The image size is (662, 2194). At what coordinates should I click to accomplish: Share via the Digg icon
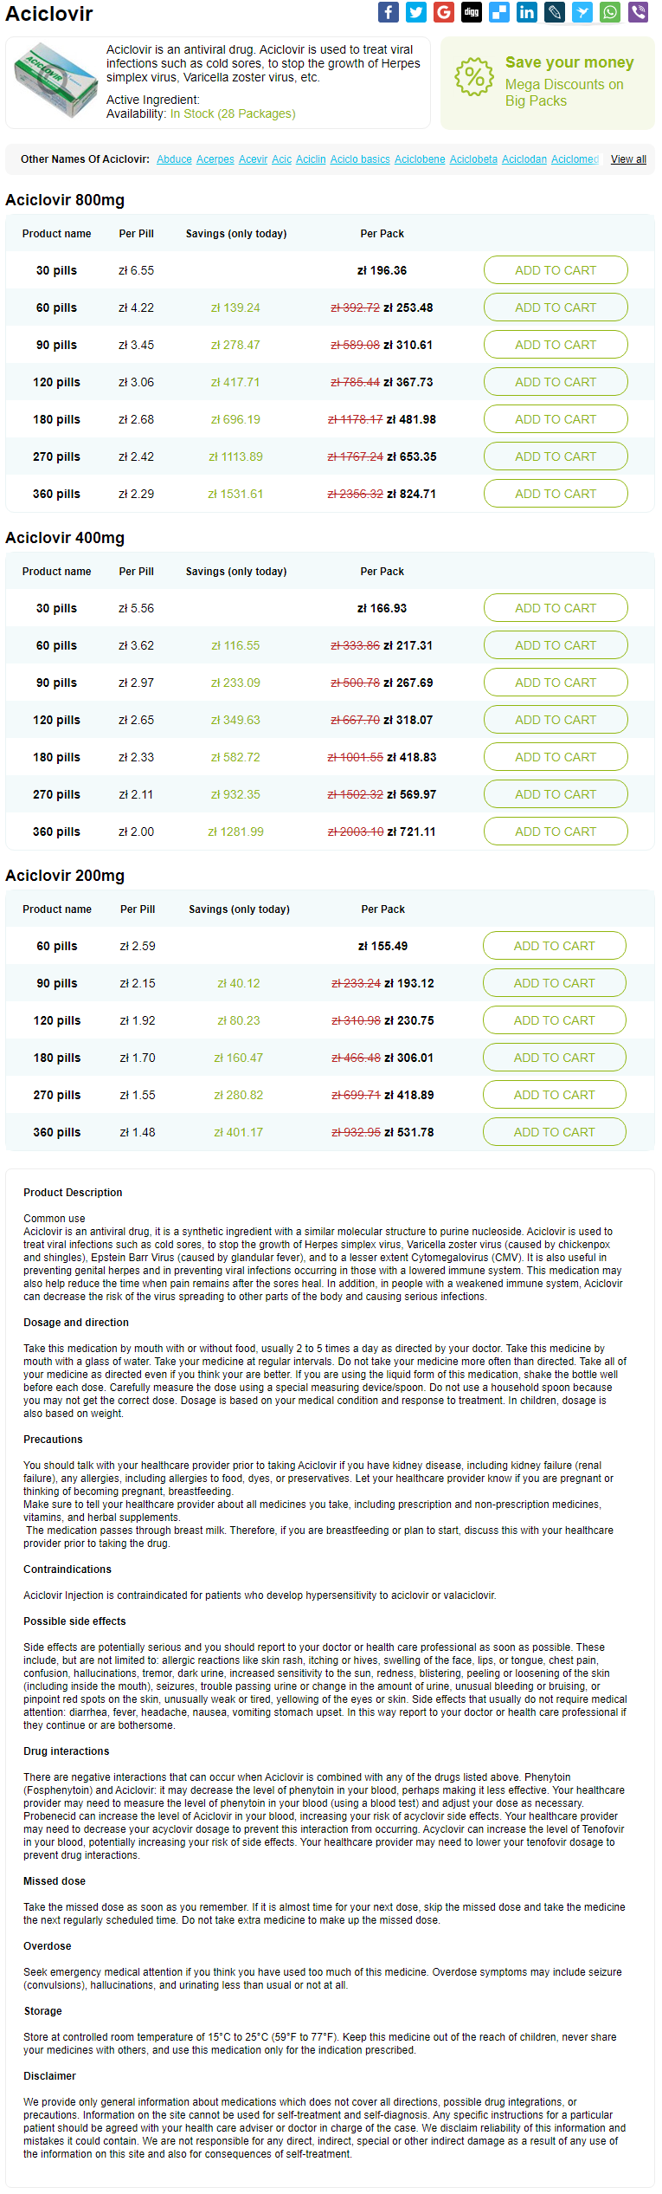(x=472, y=12)
